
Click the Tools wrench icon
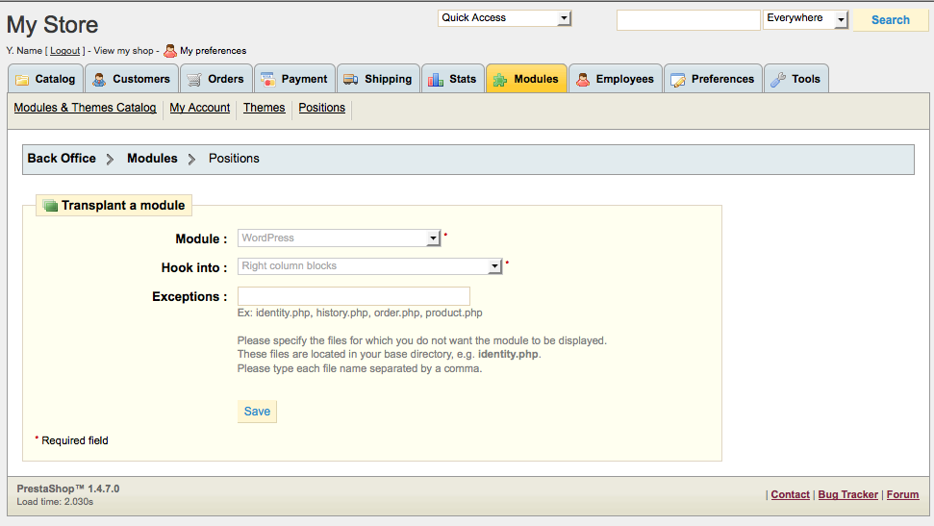click(778, 79)
